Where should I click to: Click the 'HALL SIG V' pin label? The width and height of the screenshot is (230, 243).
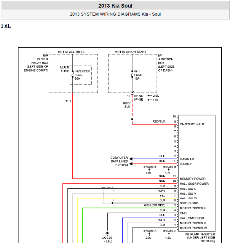point(188,194)
